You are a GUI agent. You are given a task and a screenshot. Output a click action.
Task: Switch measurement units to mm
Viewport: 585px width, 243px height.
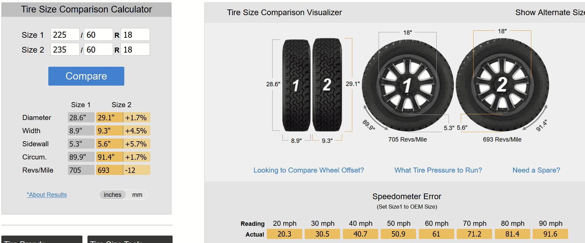[137, 194]
